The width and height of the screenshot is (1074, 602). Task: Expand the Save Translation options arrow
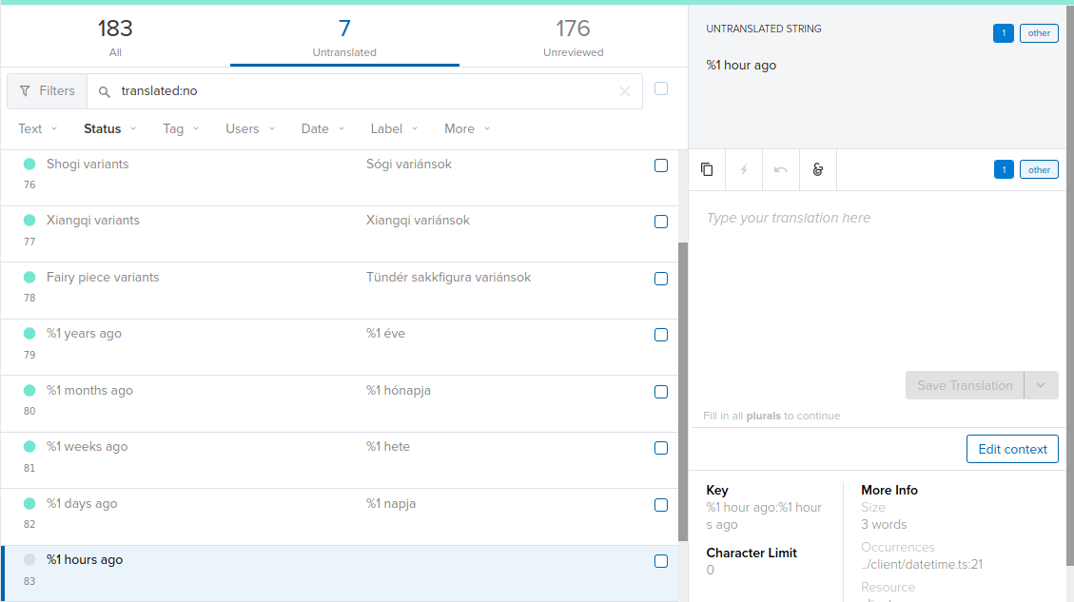[x=1041, y=385]
